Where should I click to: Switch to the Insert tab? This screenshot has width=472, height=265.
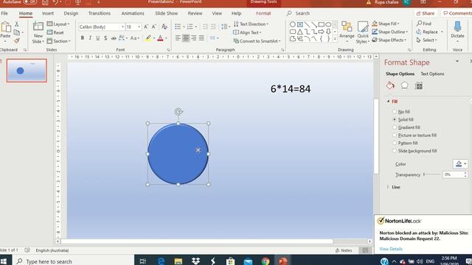click(x=48, y=13)
